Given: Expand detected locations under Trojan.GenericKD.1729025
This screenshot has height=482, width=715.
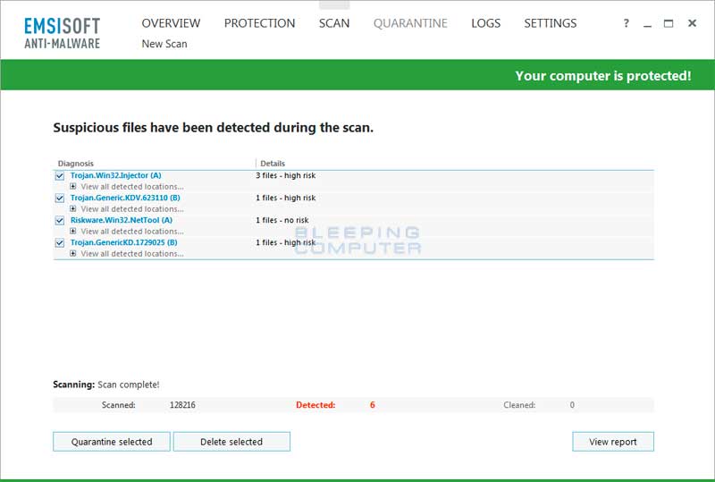Looking at the screenshot, I should (x=73, y=253).
